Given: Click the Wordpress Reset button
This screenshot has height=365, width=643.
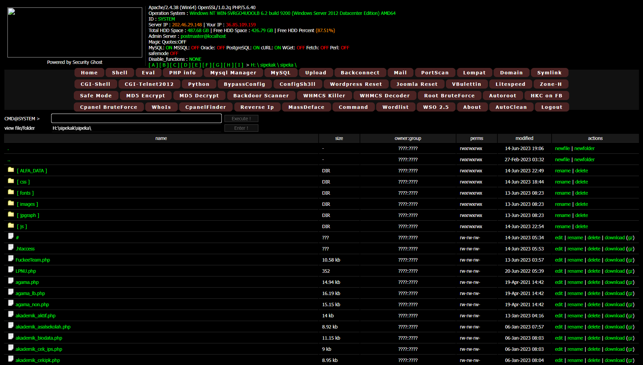Looking at the screenshot, I should coord(356,84).
